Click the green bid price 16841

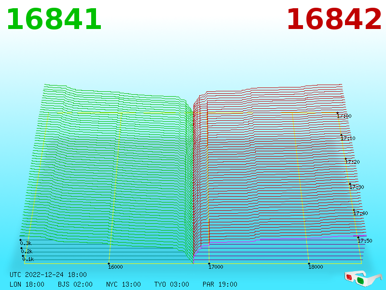54,19
